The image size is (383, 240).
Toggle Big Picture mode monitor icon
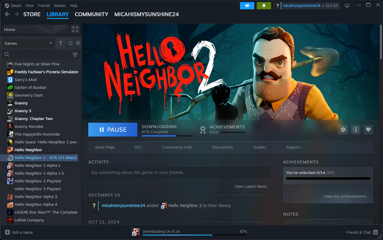point(347,6)
